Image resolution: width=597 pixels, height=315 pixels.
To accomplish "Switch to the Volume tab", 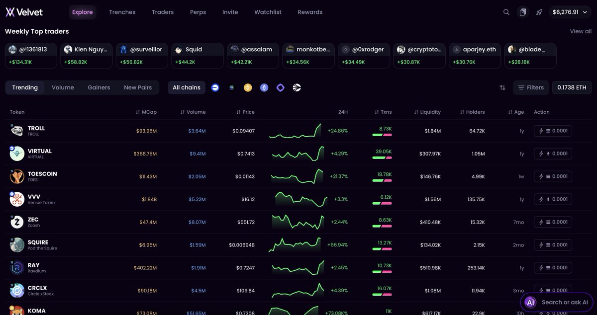I will (x=63, y=87).
